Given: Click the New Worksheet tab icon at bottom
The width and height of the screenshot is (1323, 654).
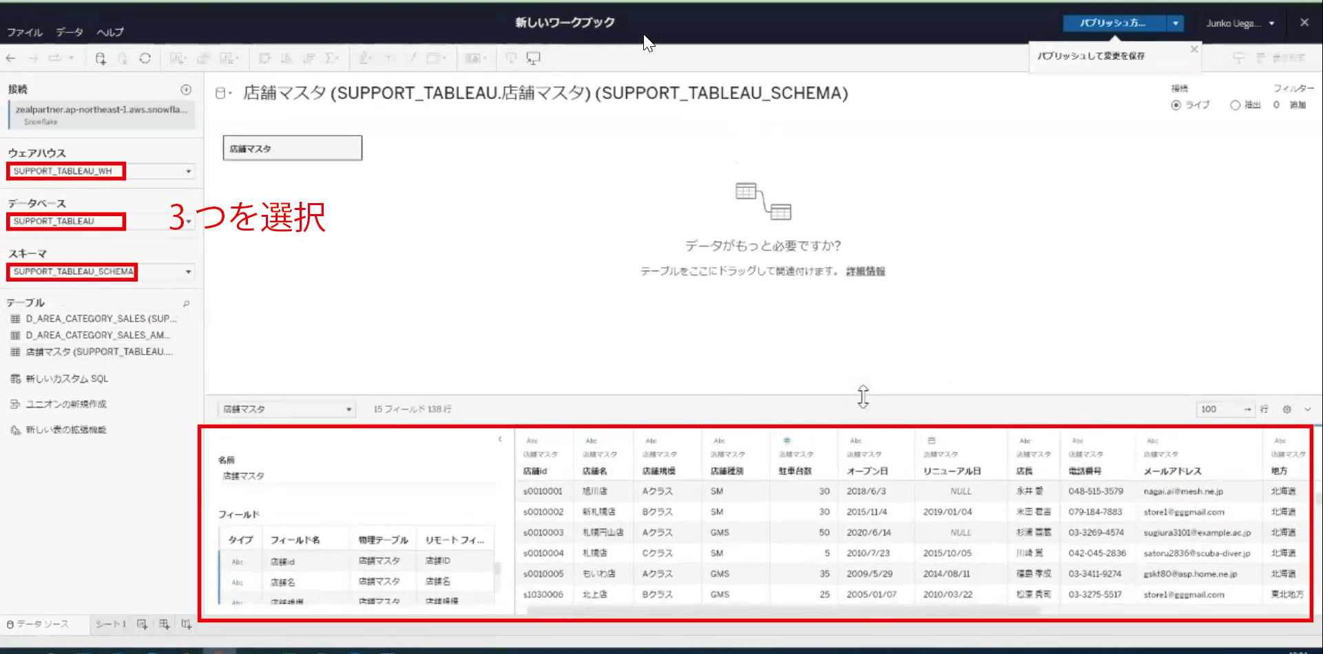Looking at the screenshot, I should (142, 624).
